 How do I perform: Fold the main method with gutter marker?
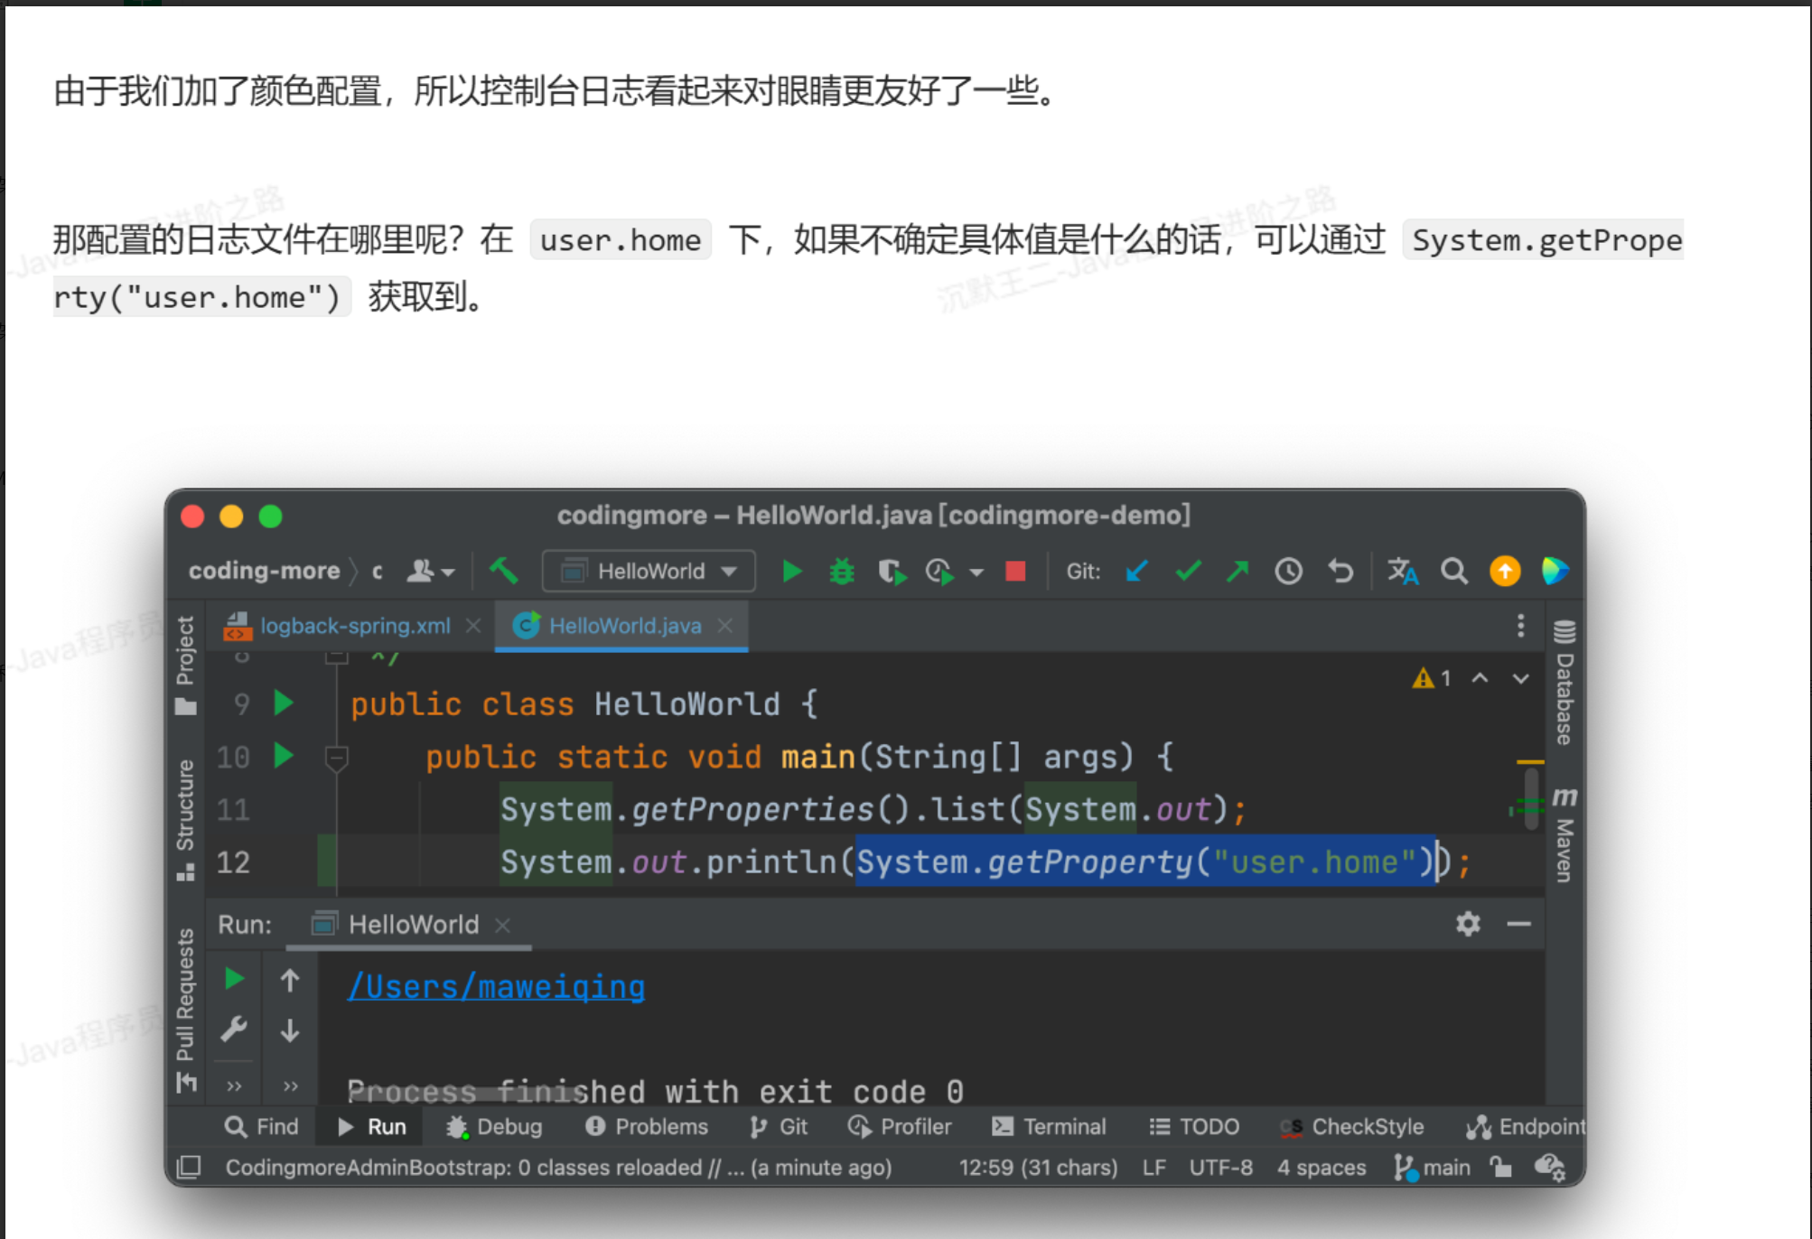(336, 757)
